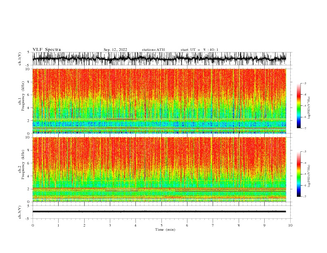Click the "-5" tick of the ch.1(V) axis
The height and width of the screenshot is (253, 327).
point(28,65)
